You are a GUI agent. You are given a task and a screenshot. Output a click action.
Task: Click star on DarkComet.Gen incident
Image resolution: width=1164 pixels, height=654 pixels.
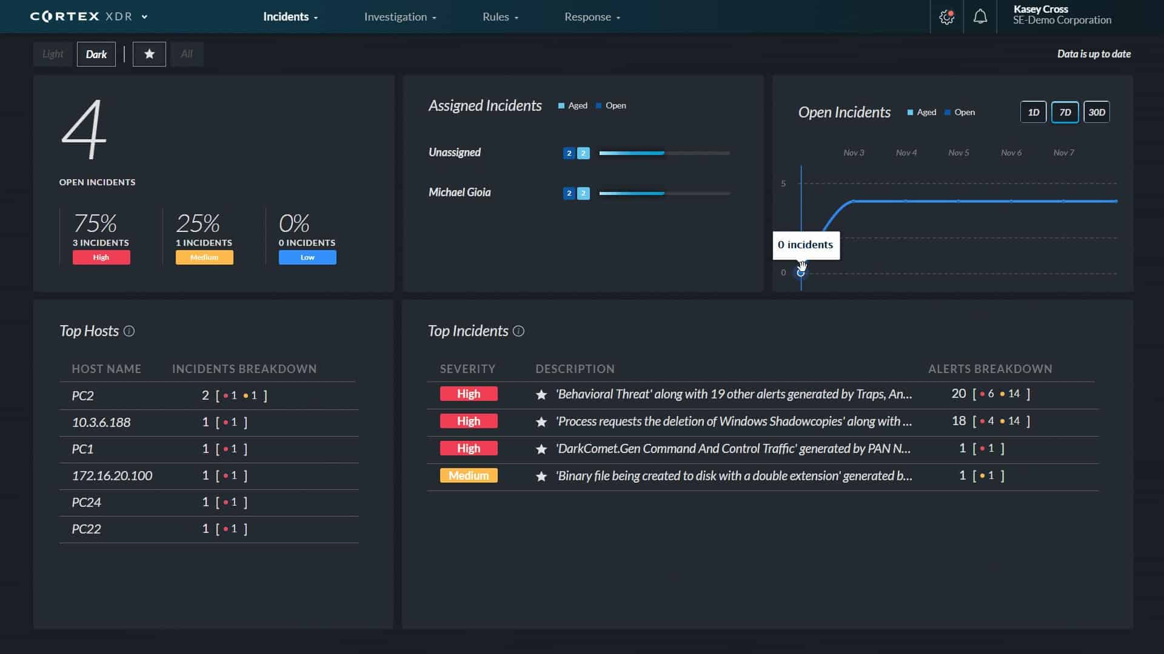tap(541, 449)
